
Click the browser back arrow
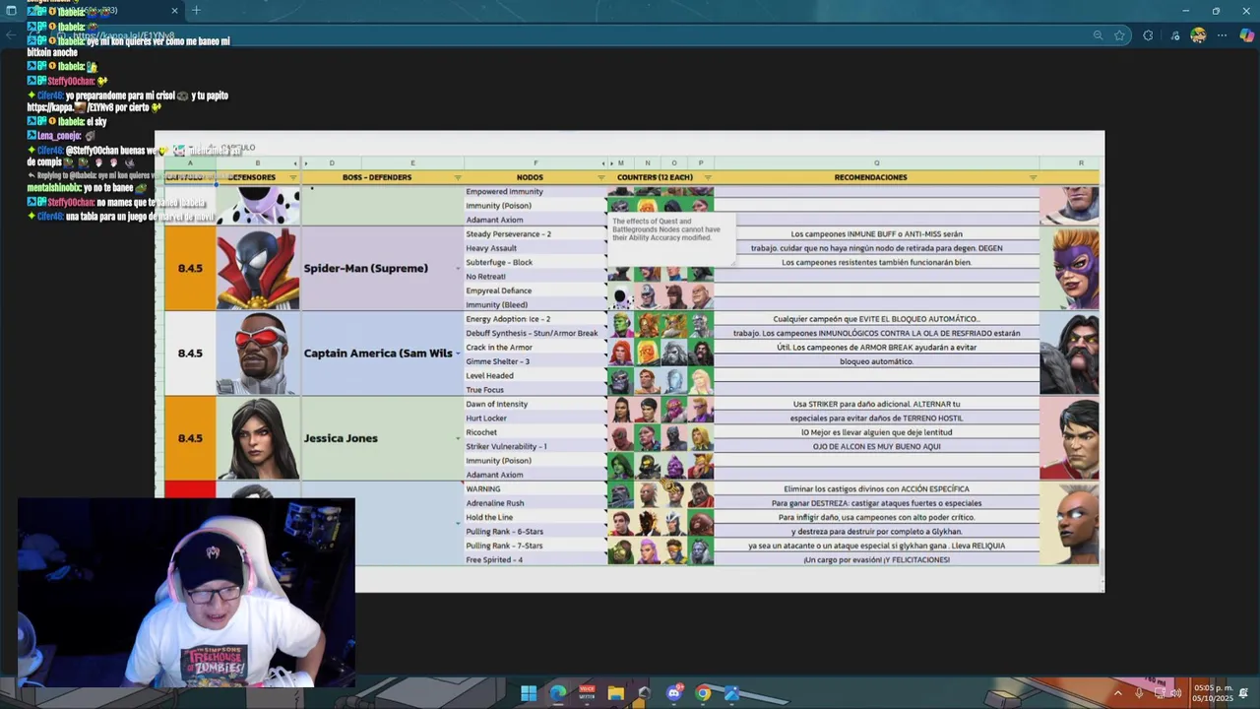point(11,35)
